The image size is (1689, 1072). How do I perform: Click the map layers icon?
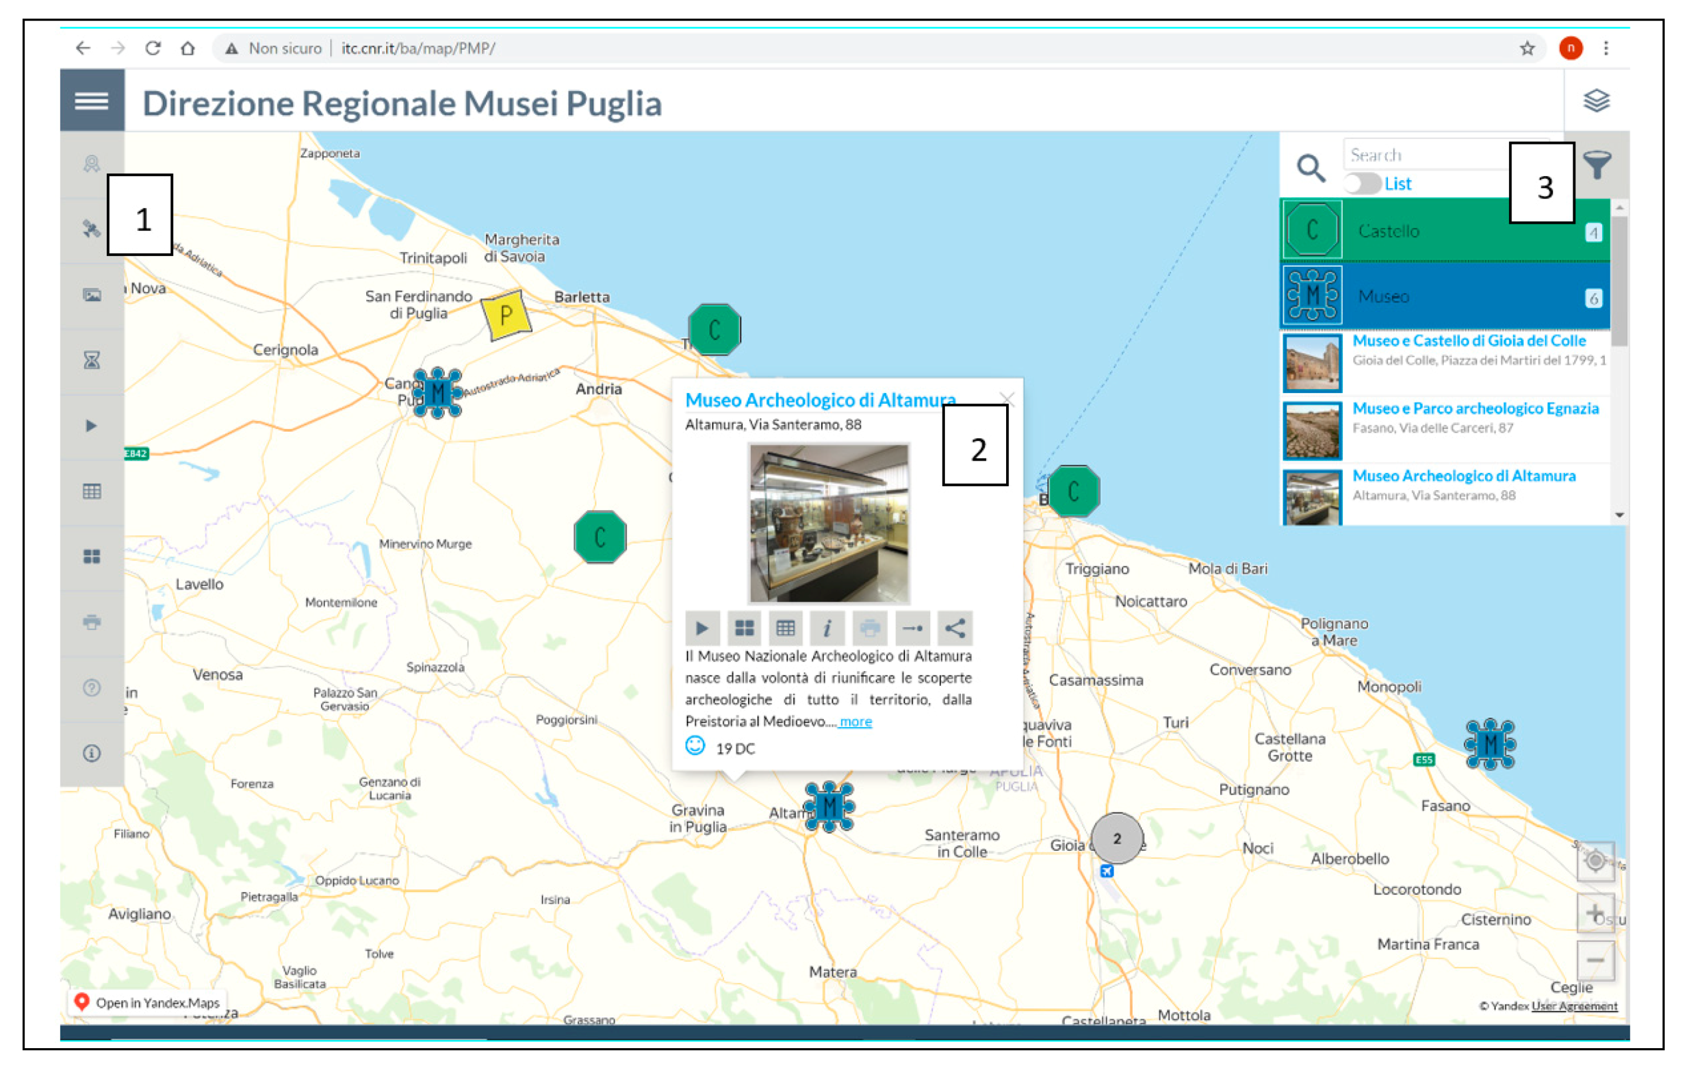click(x=1596, y=101)
